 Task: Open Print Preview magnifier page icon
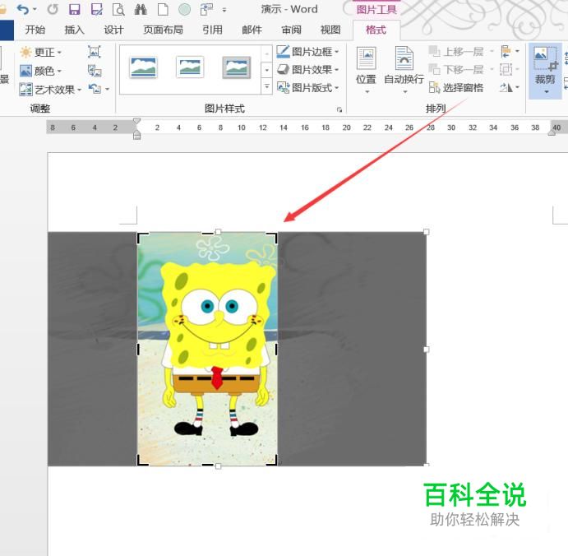click(118, 9)
